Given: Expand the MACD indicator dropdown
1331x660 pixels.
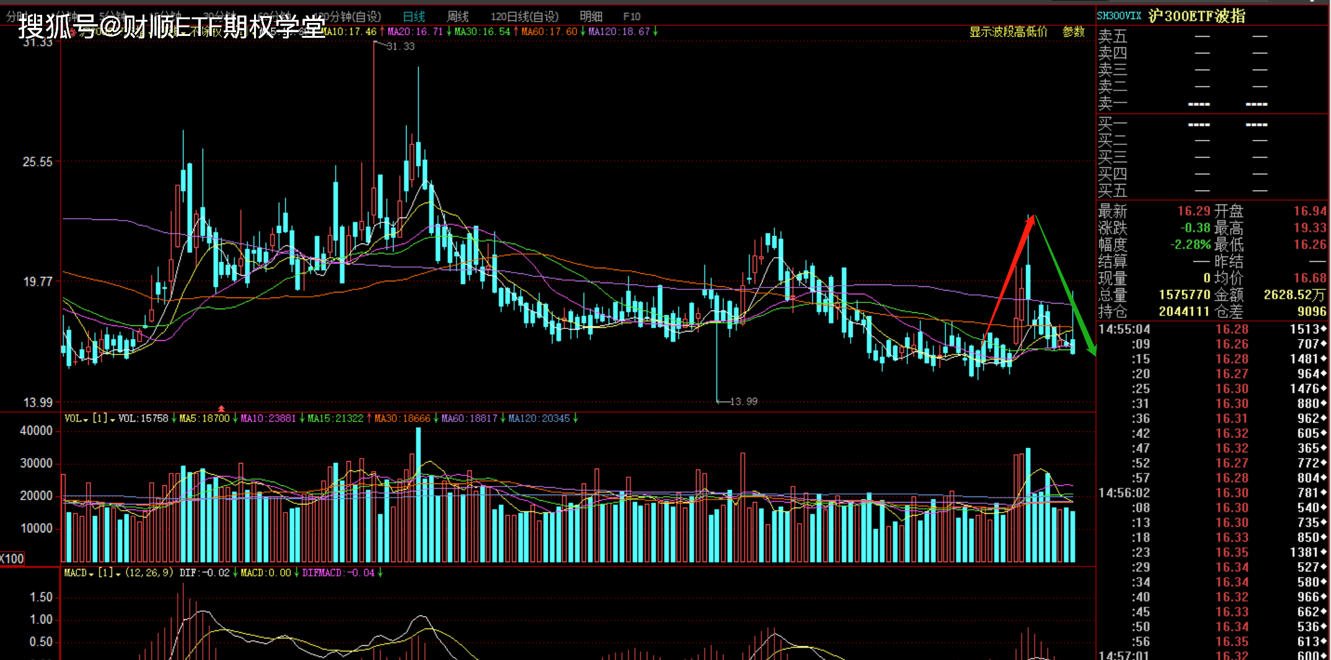Looking at the screenshot, I should click(x=79, y=573).
